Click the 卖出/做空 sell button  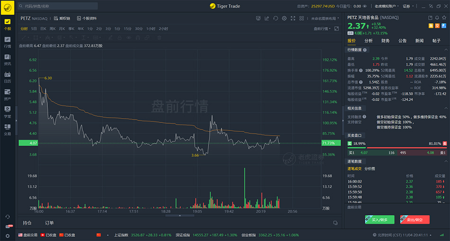tap(414, 220)
